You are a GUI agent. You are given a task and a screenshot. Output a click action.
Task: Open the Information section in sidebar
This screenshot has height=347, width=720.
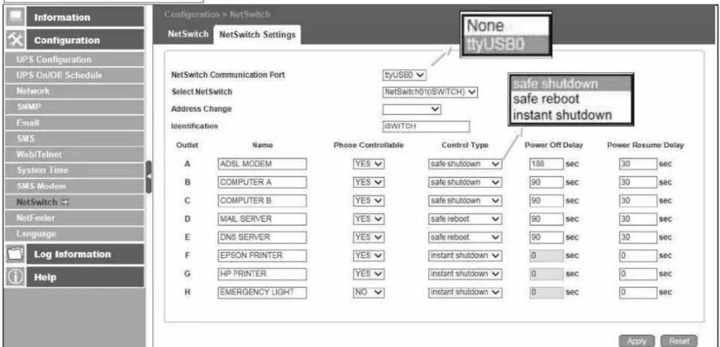tap(73, 17)
